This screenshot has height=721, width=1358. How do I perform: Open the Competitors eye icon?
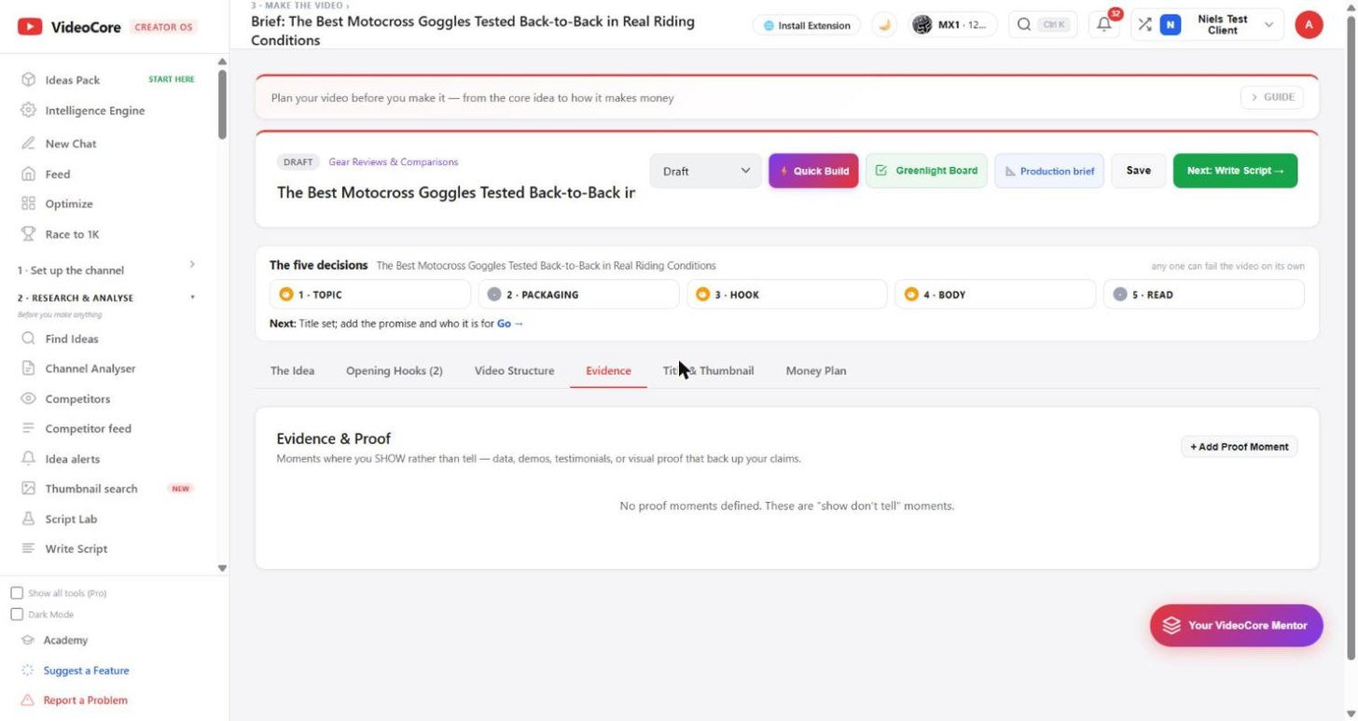28,398
